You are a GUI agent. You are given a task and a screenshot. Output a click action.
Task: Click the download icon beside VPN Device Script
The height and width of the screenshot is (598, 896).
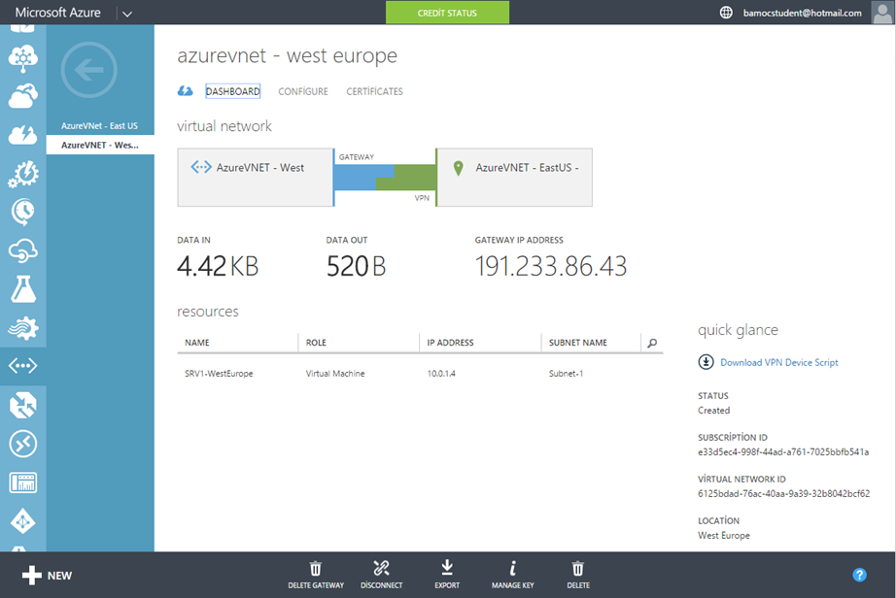coord(706,362)
